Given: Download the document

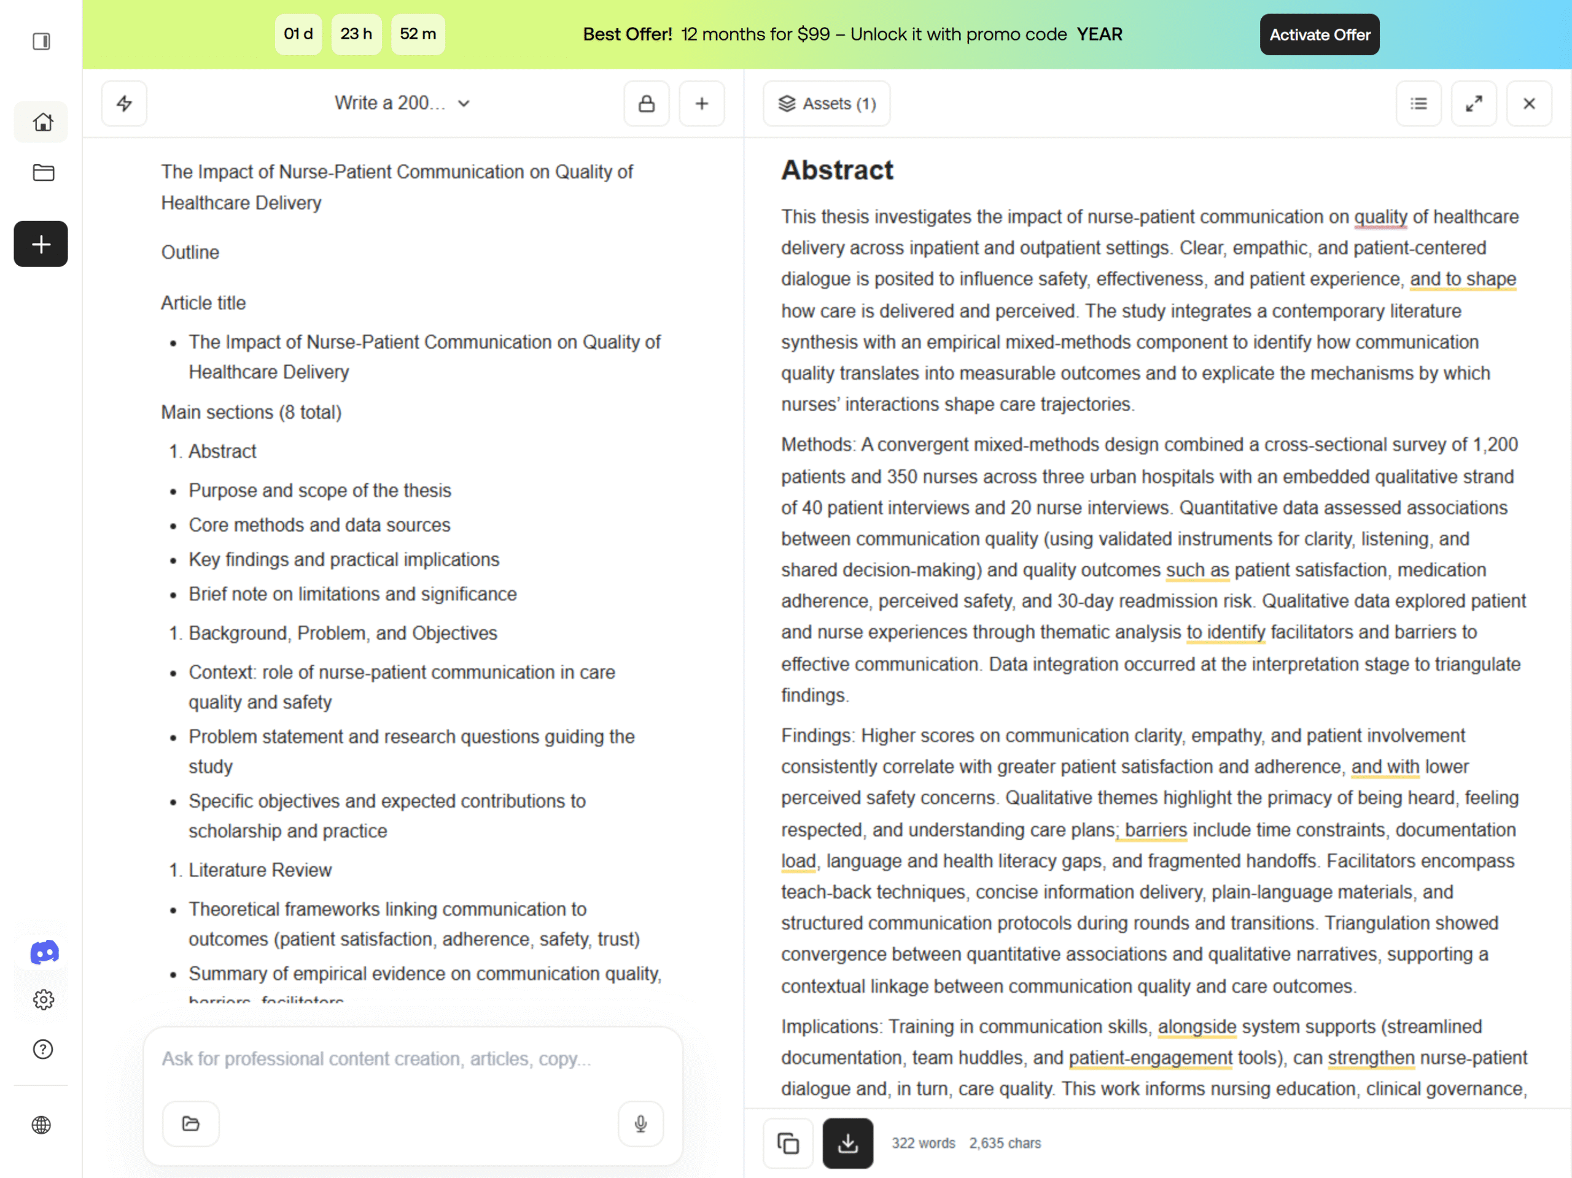Looking at the screenshot, I should pyautogui.click(x=847, y=1142).
